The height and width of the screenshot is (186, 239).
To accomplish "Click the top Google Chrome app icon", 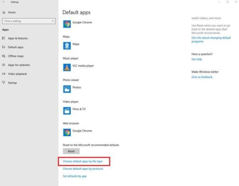I will 67,24.
